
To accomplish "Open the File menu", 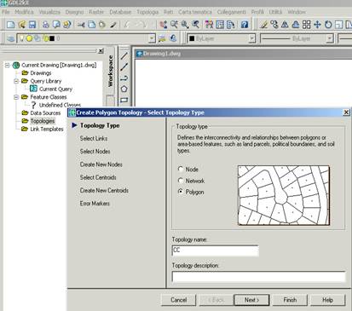I will tap(6, 12).
